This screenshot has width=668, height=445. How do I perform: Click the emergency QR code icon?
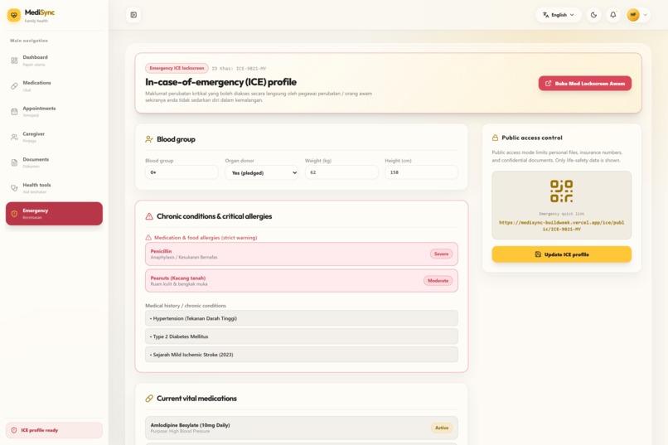click(x=561, y=191)
